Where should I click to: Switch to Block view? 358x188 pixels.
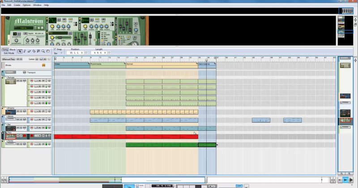tap(13, 49)
